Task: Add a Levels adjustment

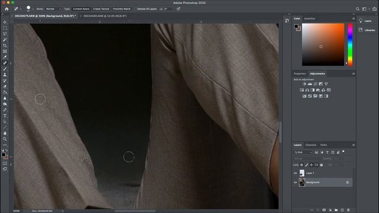Action: click(x=310, y=84)
